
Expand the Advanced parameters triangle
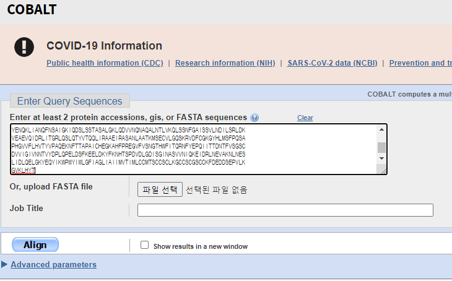[4, 264]
